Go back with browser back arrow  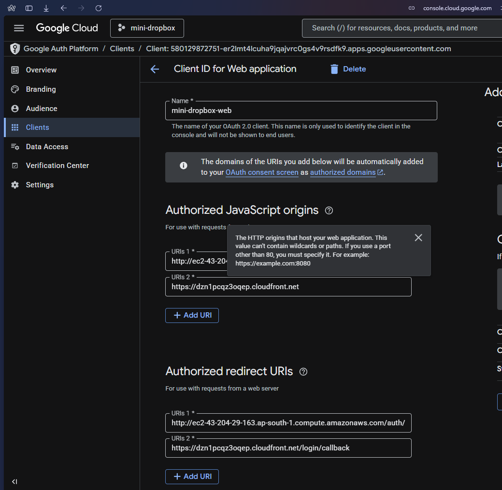[64, 8]
